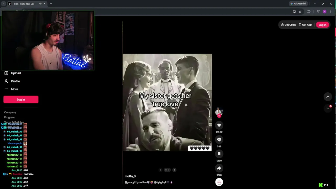Viewport: 336px width, 189px height.
Task: Open the More menu in the sidebar
Action: (x=14, y=89)
